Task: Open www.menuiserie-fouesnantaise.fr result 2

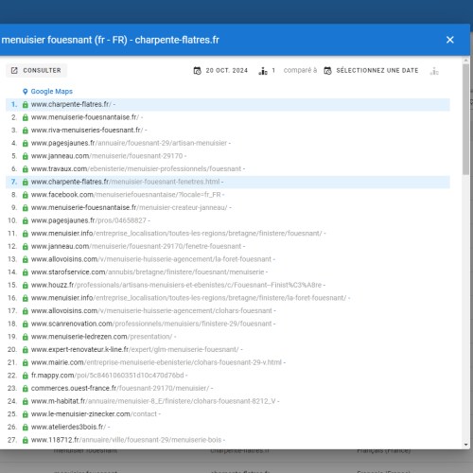Action: pyautogui.click(x=84, y=117)
